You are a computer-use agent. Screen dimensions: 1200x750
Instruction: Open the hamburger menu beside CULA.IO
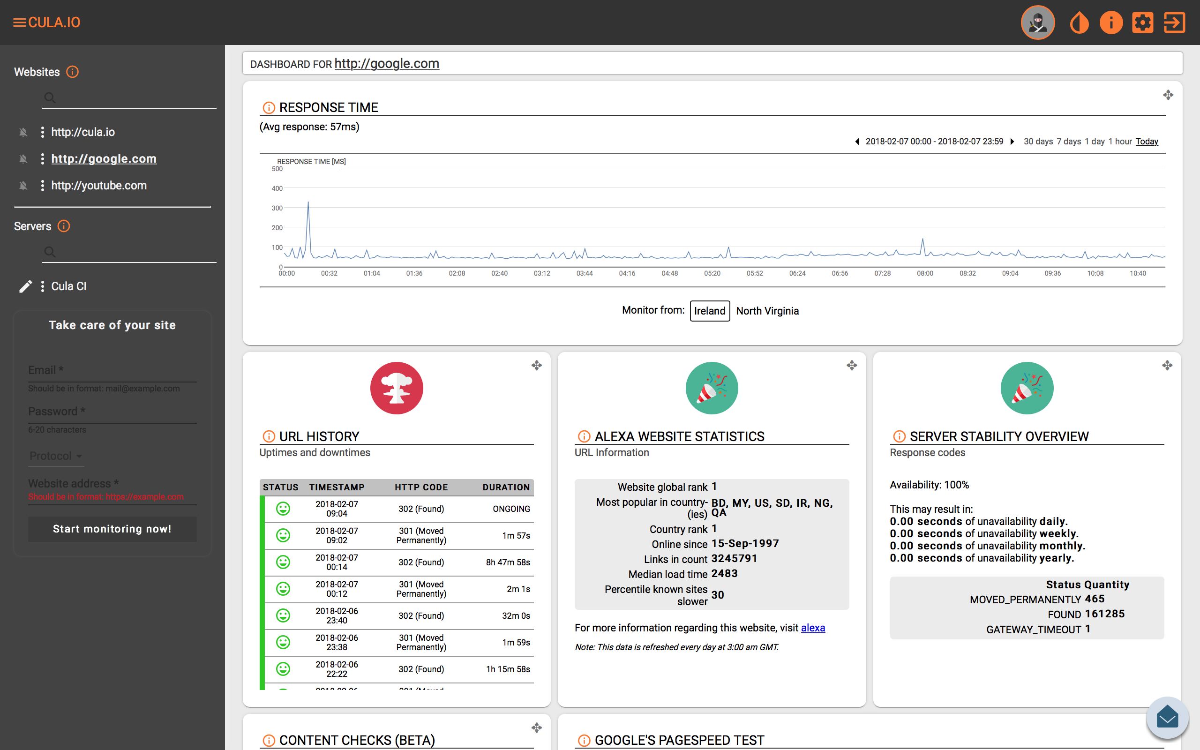pos(19,22)
